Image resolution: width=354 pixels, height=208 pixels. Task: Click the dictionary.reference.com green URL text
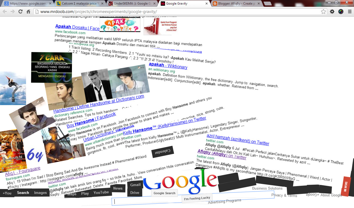click(73, 113)
